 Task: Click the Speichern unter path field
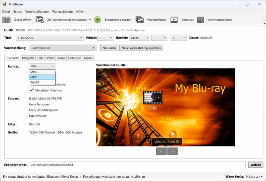pyautogui.click(x=138, y=165)
